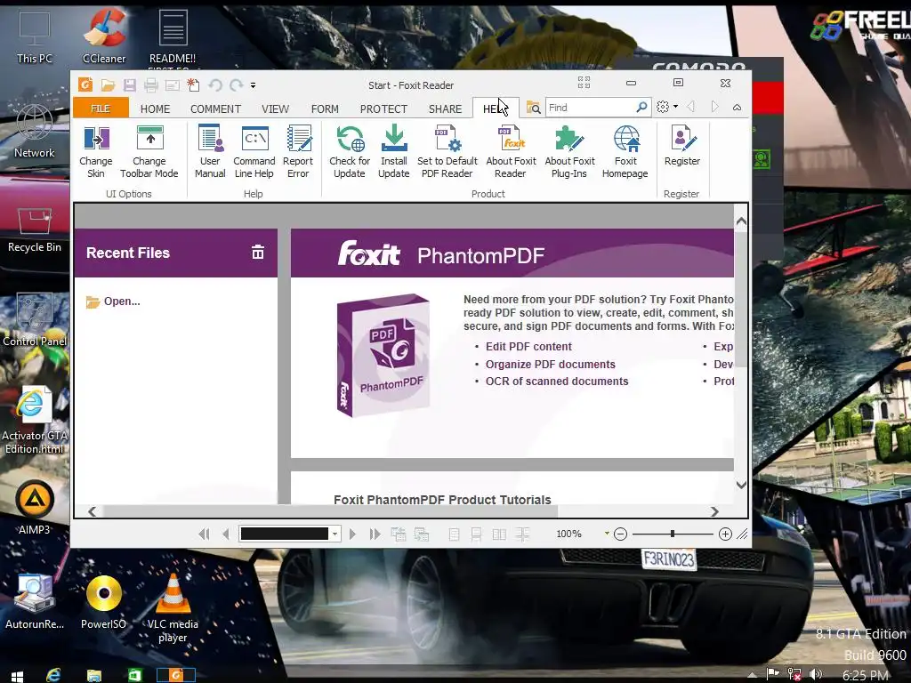911x683 pixels.
Task: Click the Foxit Reader taskbar button
Action: 176,675
